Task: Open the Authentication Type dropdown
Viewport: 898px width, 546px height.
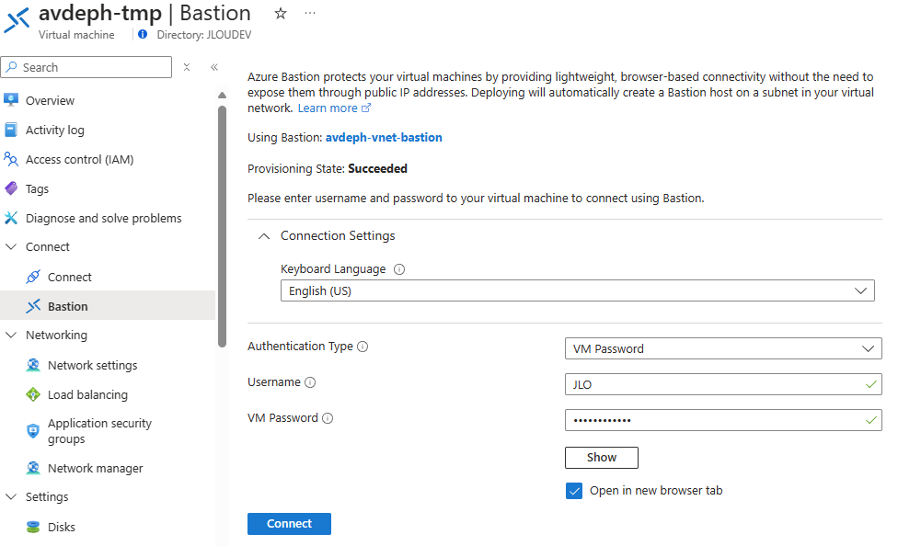Action: pyautogui.click(x=723, y=348)
